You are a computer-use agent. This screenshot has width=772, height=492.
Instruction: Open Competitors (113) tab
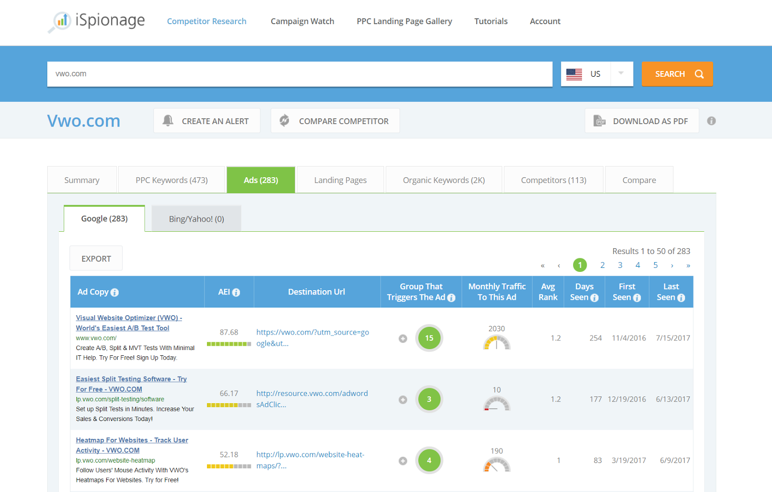[x=554, y=180]
